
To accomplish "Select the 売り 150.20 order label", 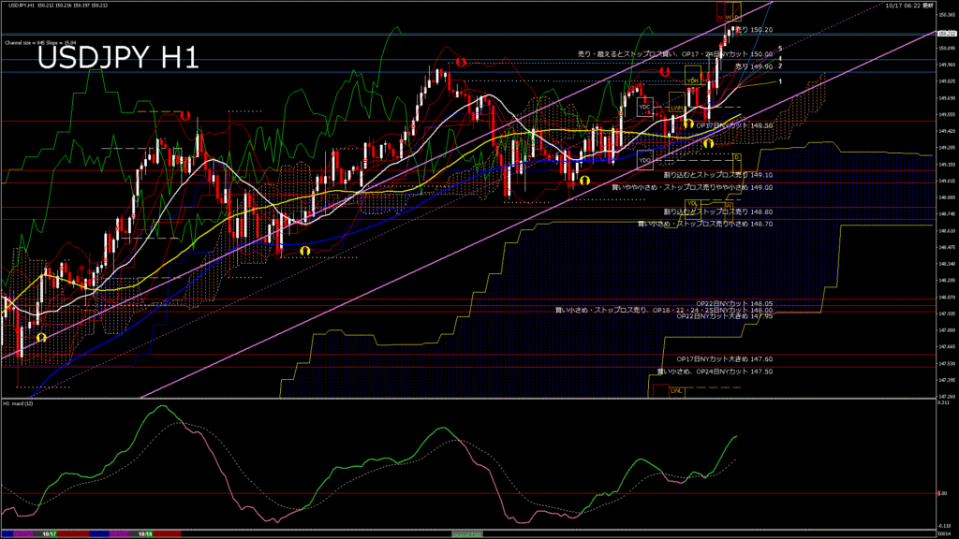I will 754,29.
